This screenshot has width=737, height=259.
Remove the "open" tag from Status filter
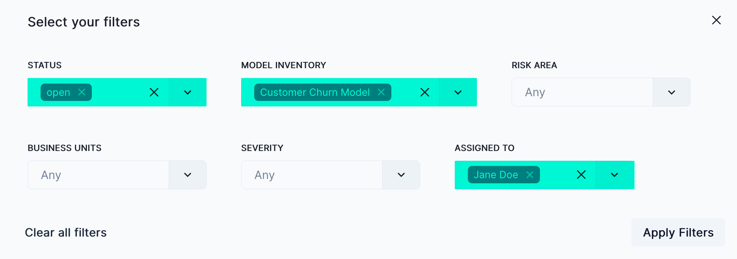click(x=82, y=92)
